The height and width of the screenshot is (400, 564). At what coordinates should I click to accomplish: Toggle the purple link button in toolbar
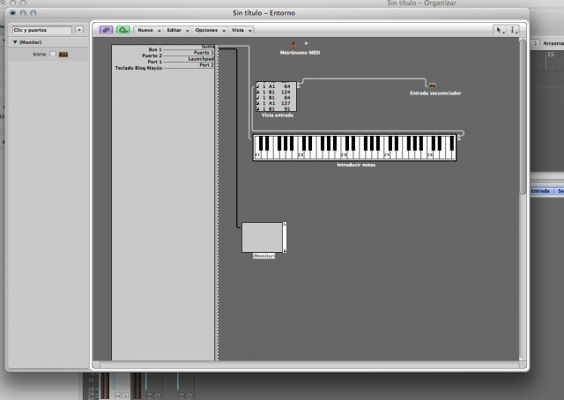[106, 30]
